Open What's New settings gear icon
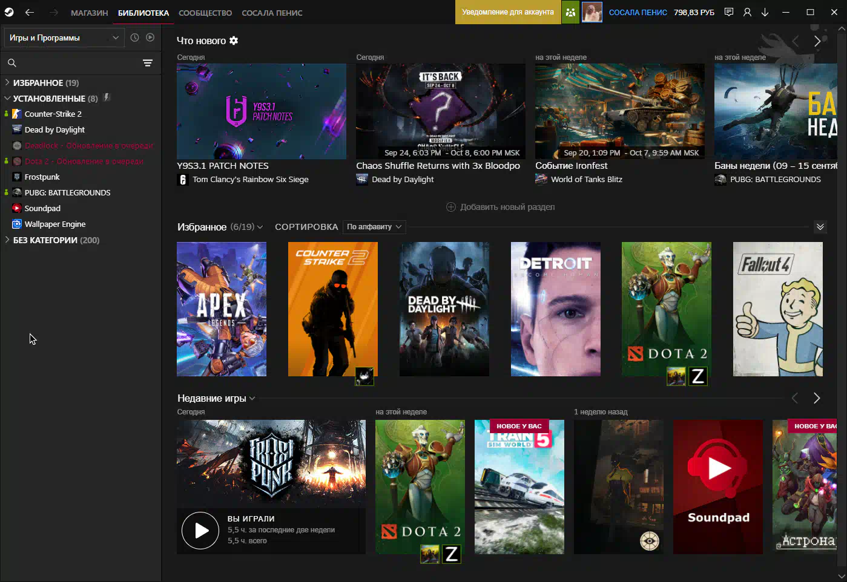 (x=234, y=41)
